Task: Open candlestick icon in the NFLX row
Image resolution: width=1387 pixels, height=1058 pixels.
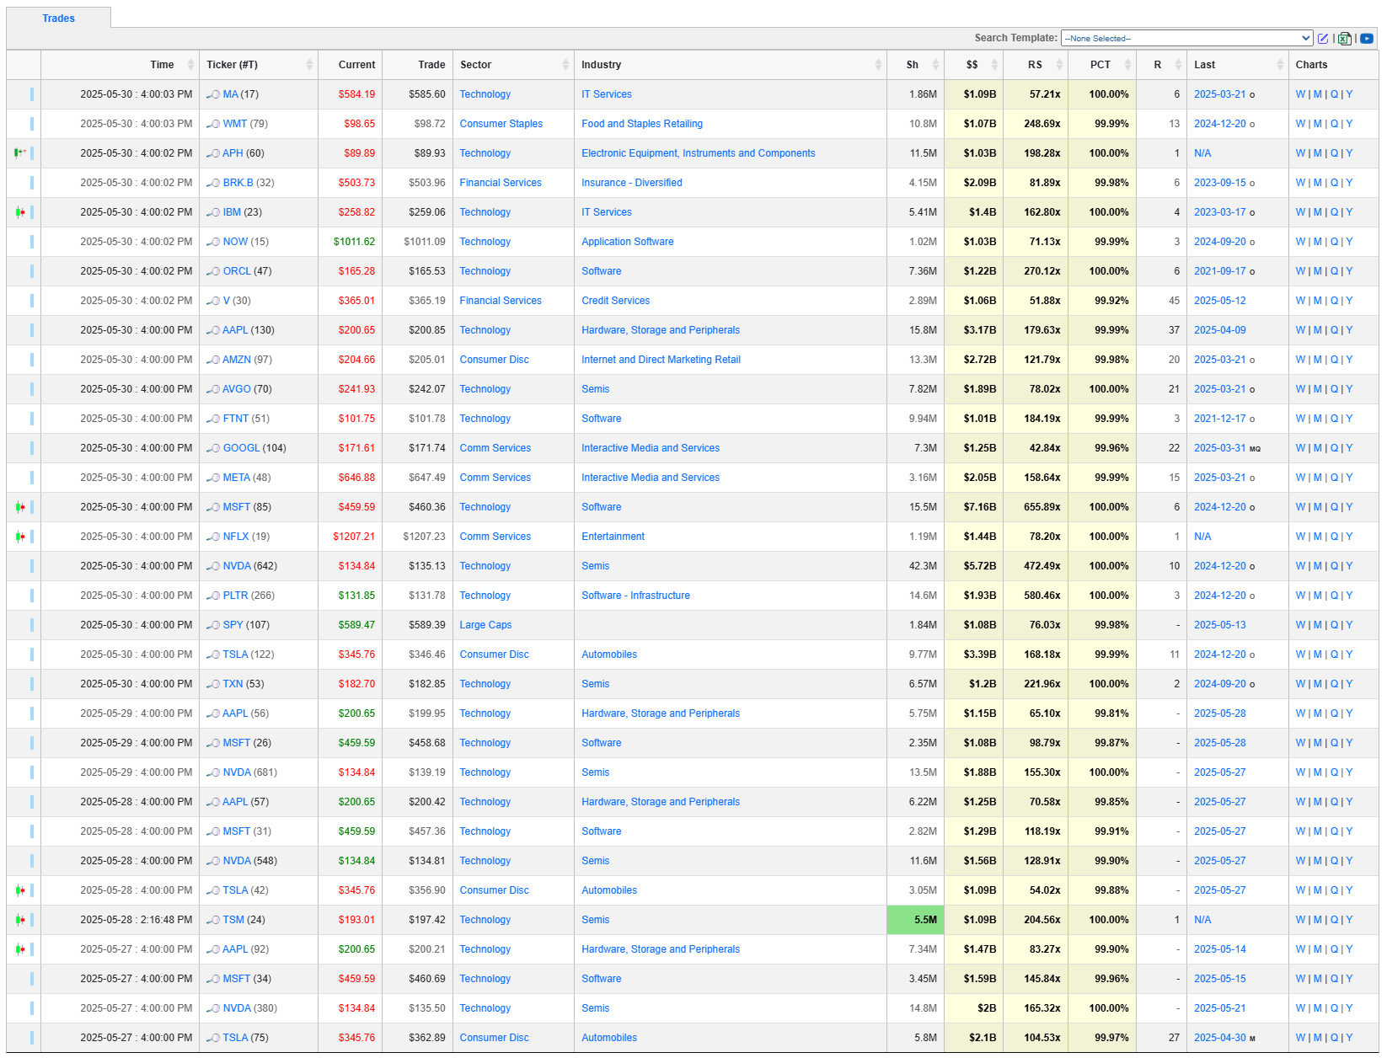Action: tap(20, 537)
